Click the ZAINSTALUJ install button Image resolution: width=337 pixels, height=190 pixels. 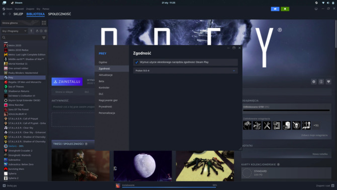67,82
